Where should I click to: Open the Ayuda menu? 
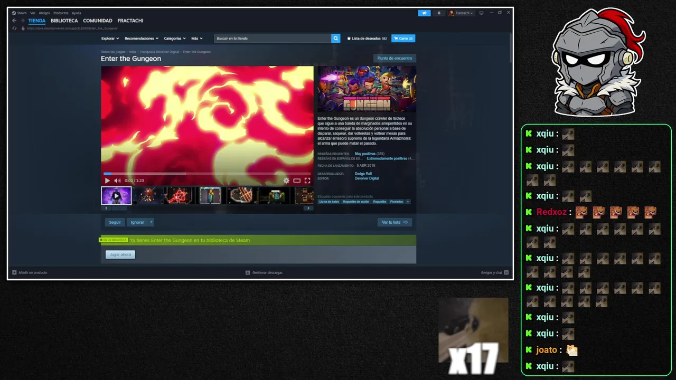(77, 13)
